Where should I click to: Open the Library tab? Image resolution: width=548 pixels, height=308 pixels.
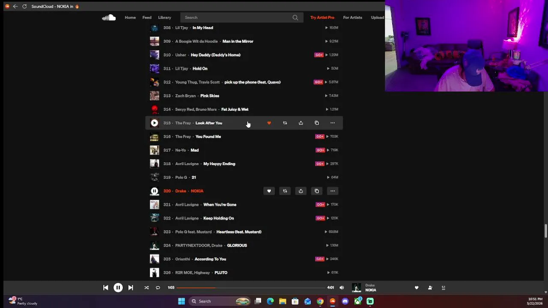pos(164,18)
